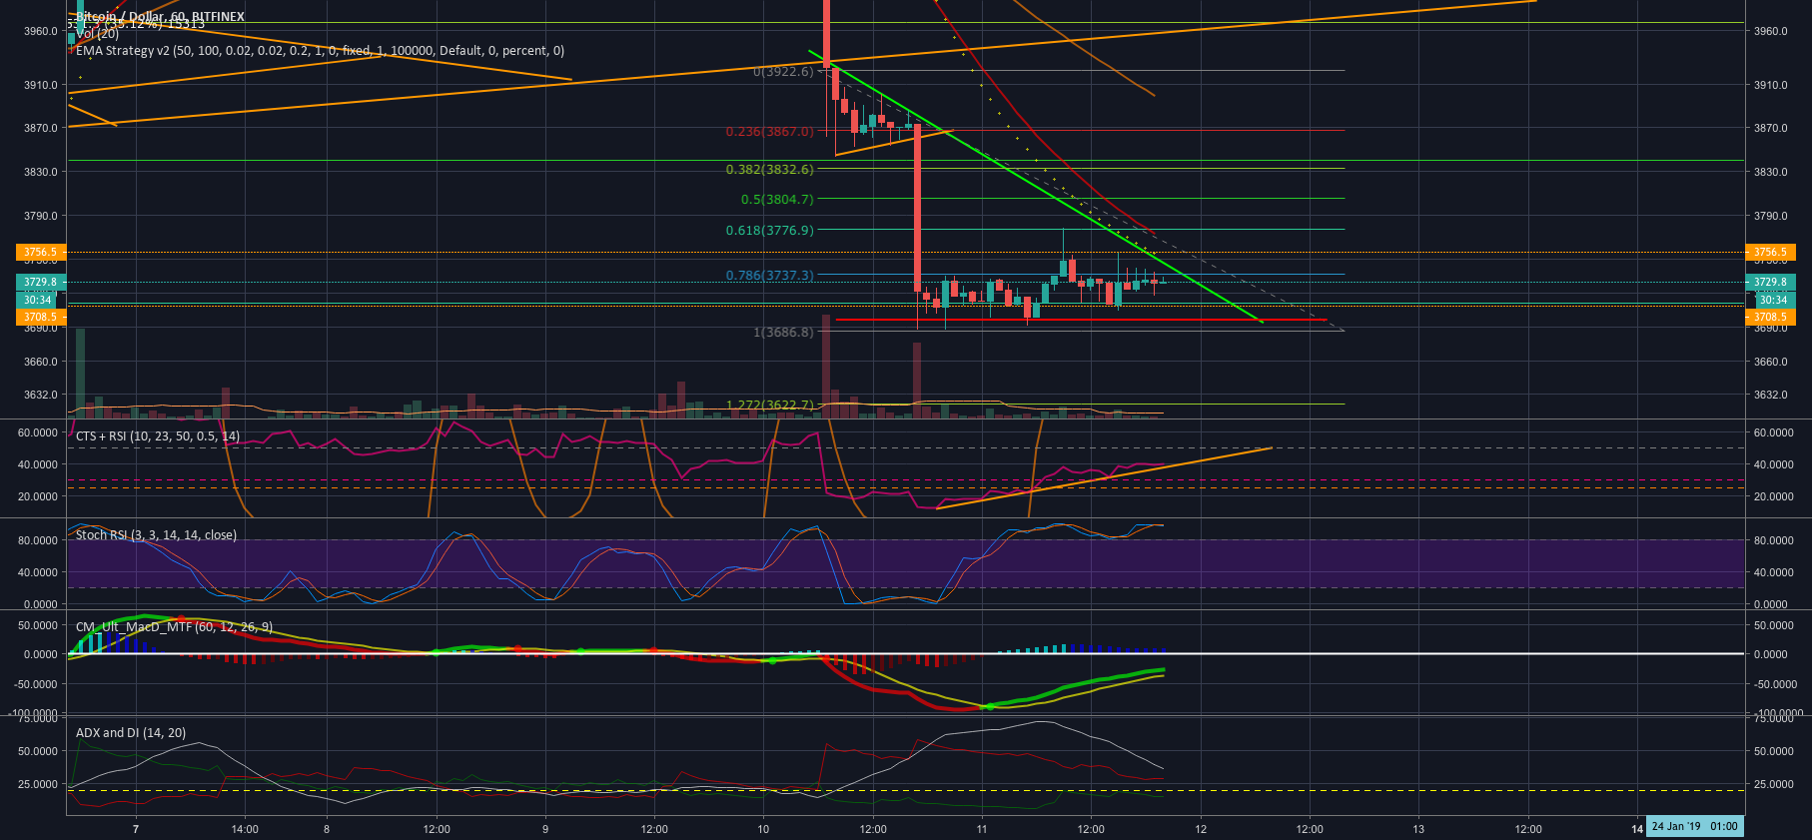This screenshot has width=1812, height=840.
Task: Click 3960.0 on the right price scale
Action: point(1770,31)
